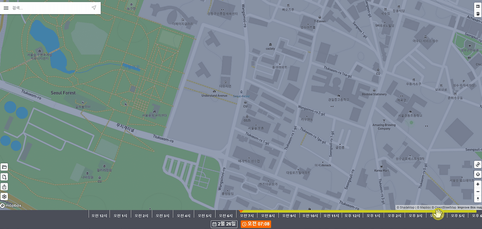
Task: Jump timeline to 오전 6시
Action: (x=226, y=216)
